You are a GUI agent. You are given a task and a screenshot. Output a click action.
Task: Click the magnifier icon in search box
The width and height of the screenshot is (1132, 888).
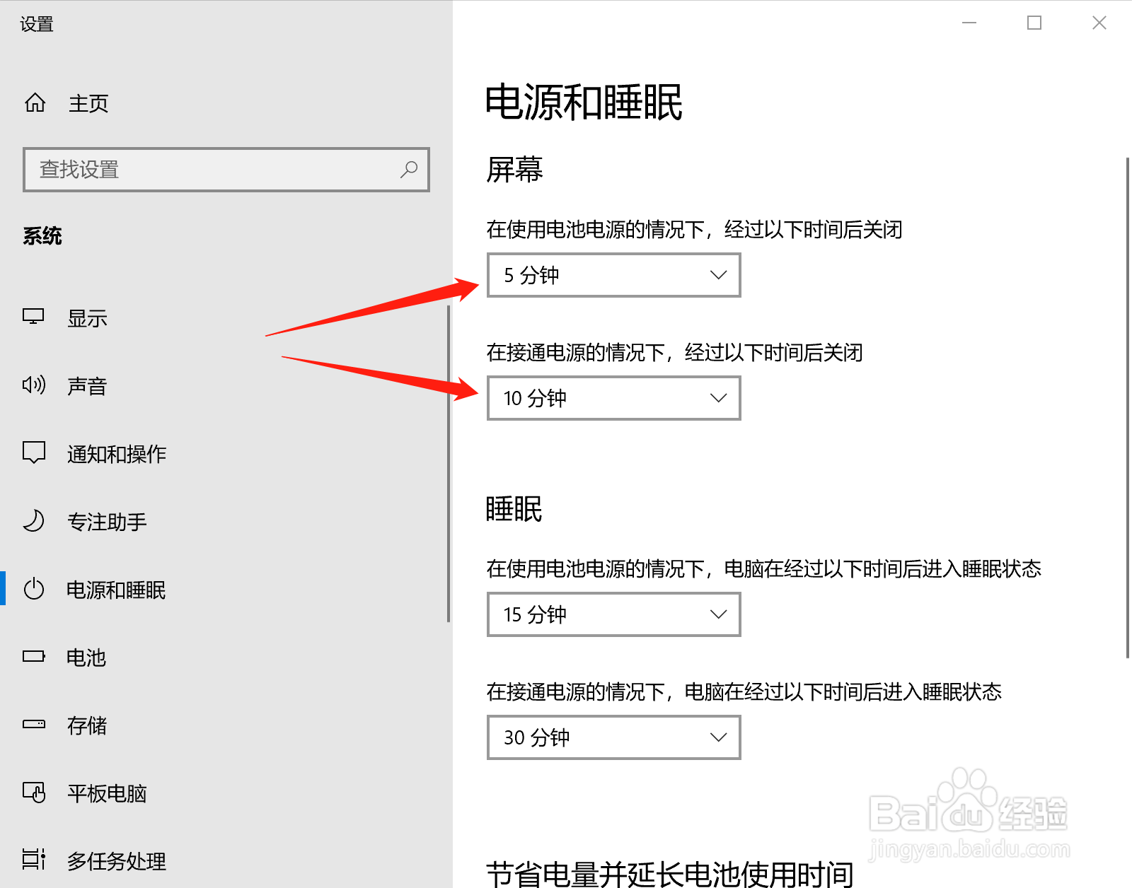(x=410, y=170)
